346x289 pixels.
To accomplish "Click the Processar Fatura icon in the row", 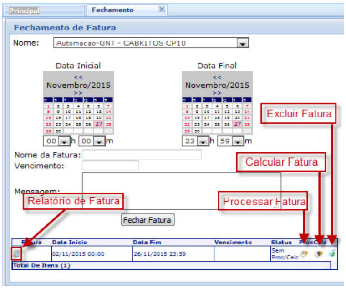I will point(304,254).
